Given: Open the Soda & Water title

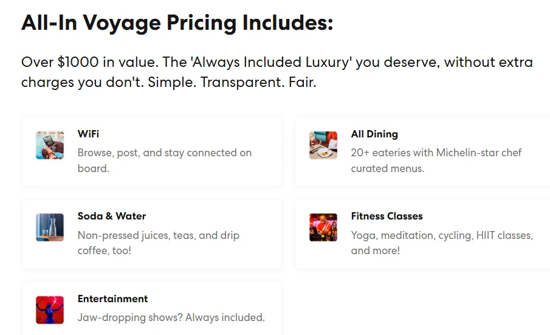Looking at the screenshot, I should tap(112, 216).
